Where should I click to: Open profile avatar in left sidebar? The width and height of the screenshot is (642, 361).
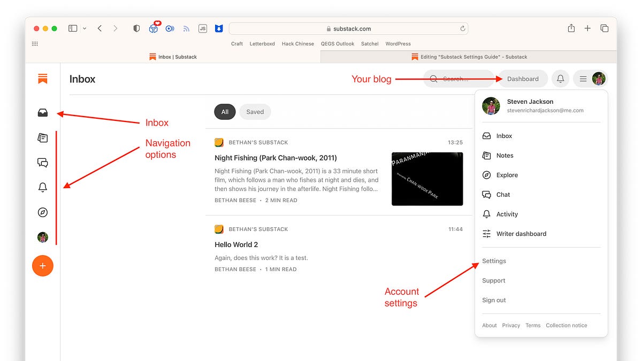click(x=43, y=237)
